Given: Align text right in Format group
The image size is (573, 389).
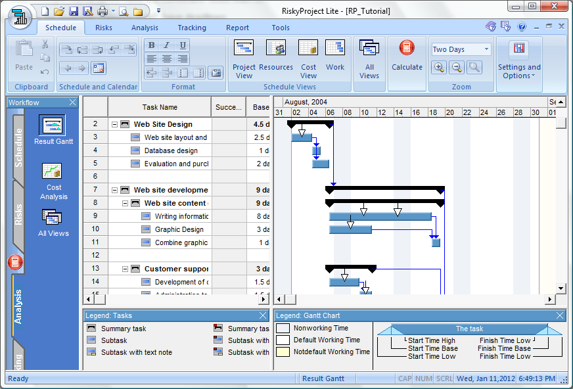Looking at the screenshot, I should pos(183,58).
